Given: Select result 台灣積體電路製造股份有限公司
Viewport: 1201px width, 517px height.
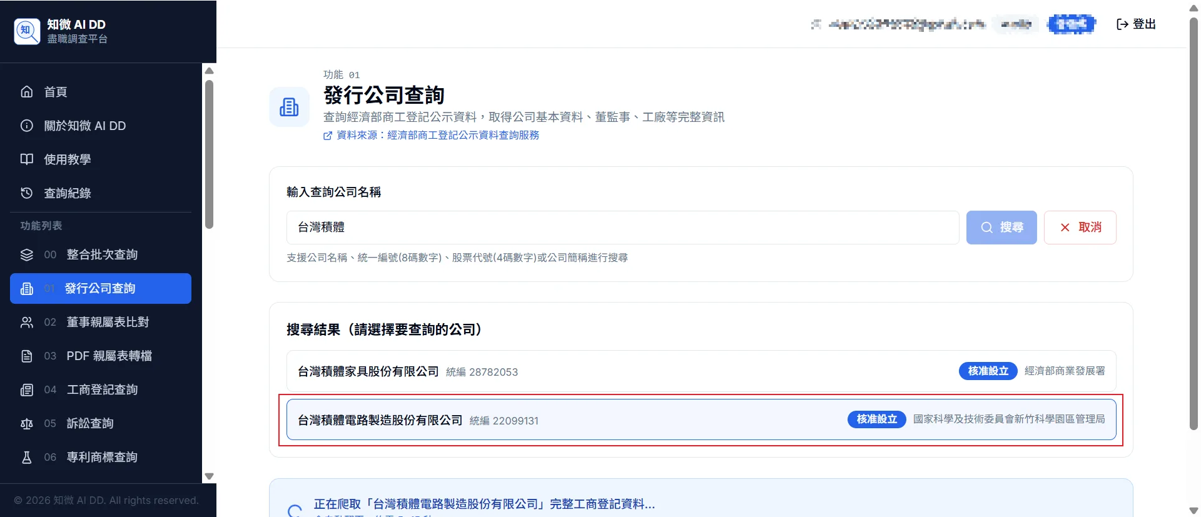Looking at the screenshot, I should pyautogui.click(x=701, y=419).
